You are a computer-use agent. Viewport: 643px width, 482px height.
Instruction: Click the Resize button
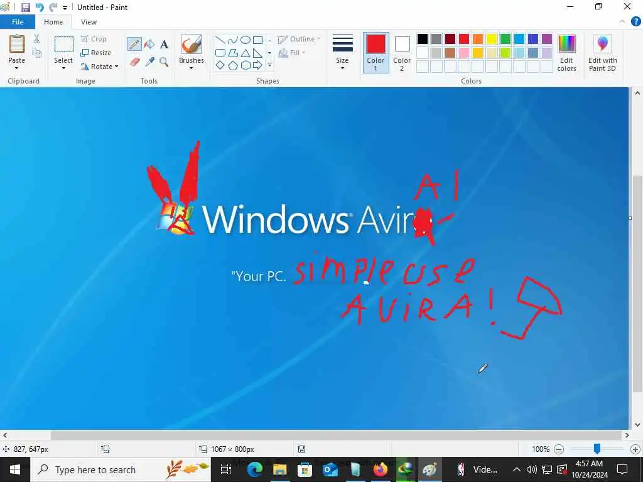[96, 53]
